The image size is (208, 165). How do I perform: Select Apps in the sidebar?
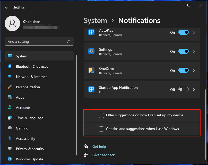tap(10, 97)
